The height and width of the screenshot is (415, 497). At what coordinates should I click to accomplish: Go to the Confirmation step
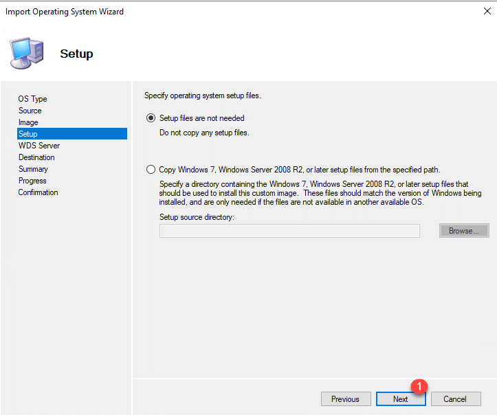point(38,192)
